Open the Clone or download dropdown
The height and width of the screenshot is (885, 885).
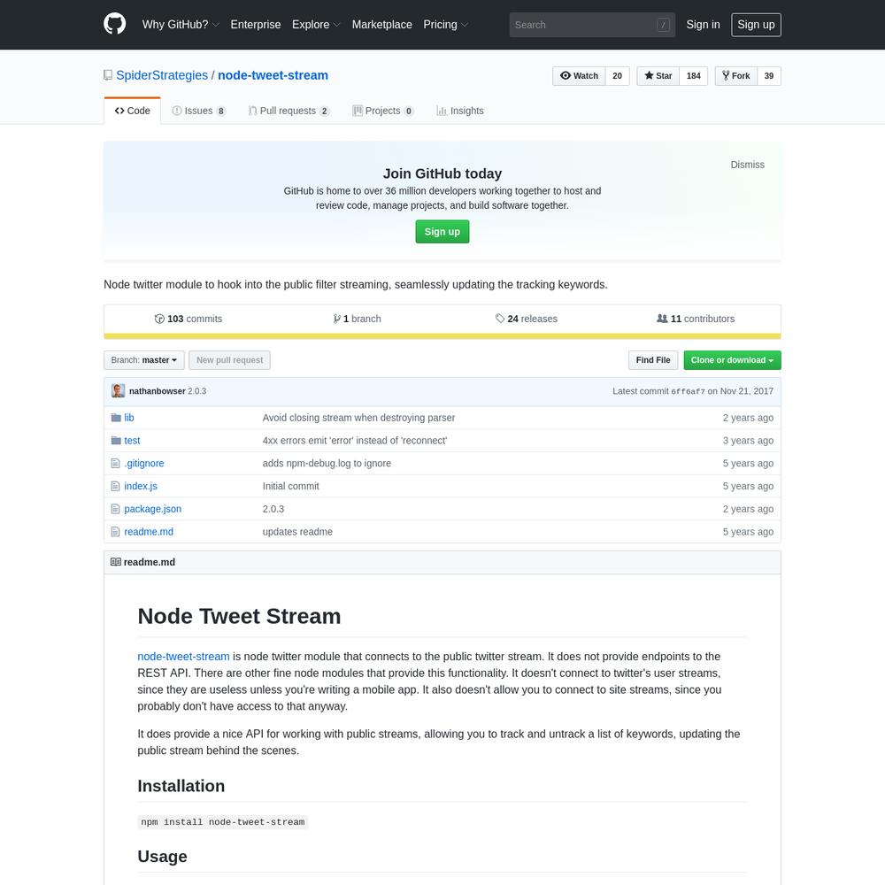point(732,360)
